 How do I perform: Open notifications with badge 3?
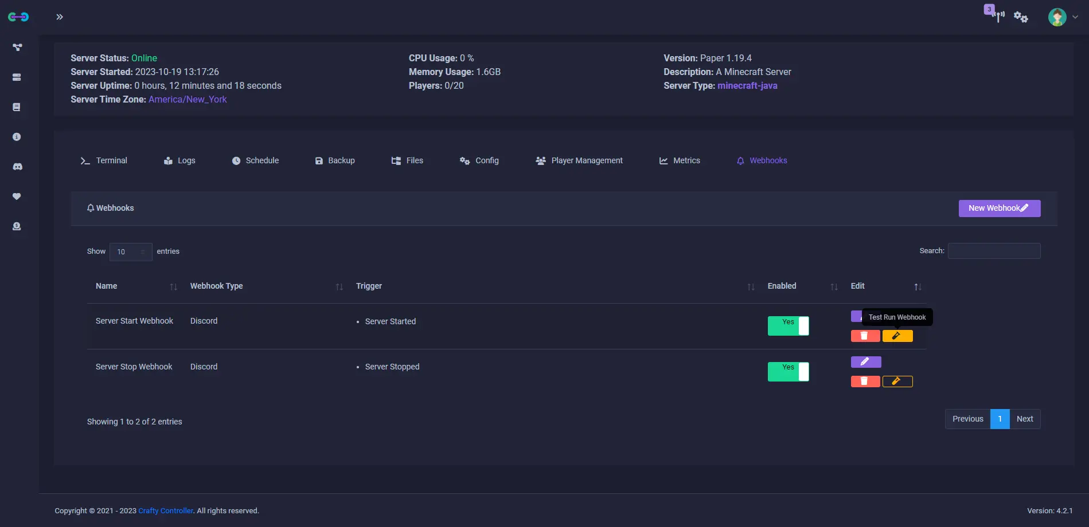pyautogui.click(x=995, y=14)
